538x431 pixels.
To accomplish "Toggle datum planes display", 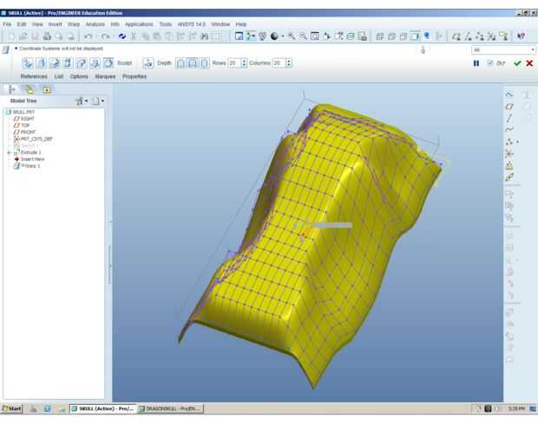I will point(456,36).
